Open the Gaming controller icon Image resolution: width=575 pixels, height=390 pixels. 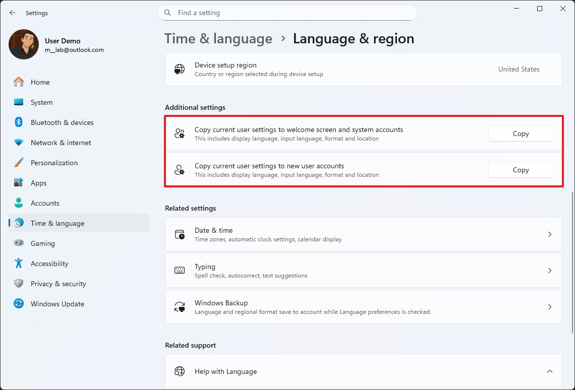19,243
